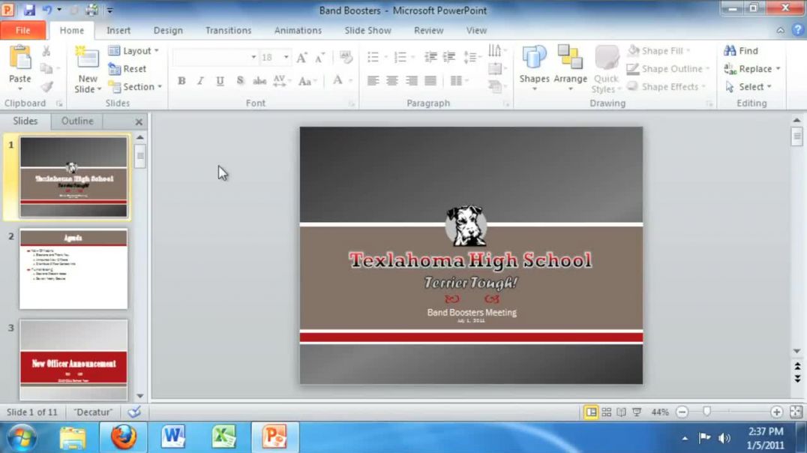Image resolution: width=807 pixels, height=453 pixels.
Task: Open the font name combo box
Action: (x=215, y=57)
